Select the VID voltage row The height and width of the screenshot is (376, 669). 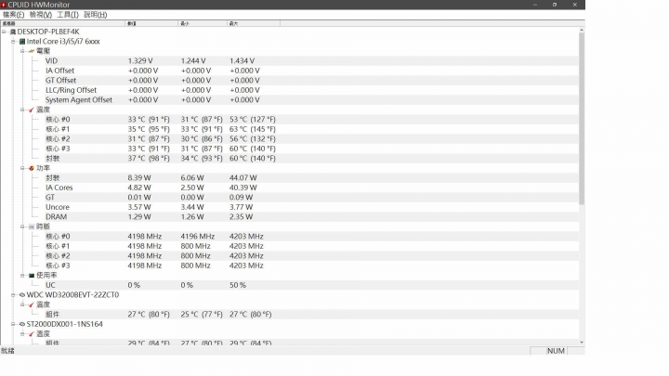coord(311,61)
